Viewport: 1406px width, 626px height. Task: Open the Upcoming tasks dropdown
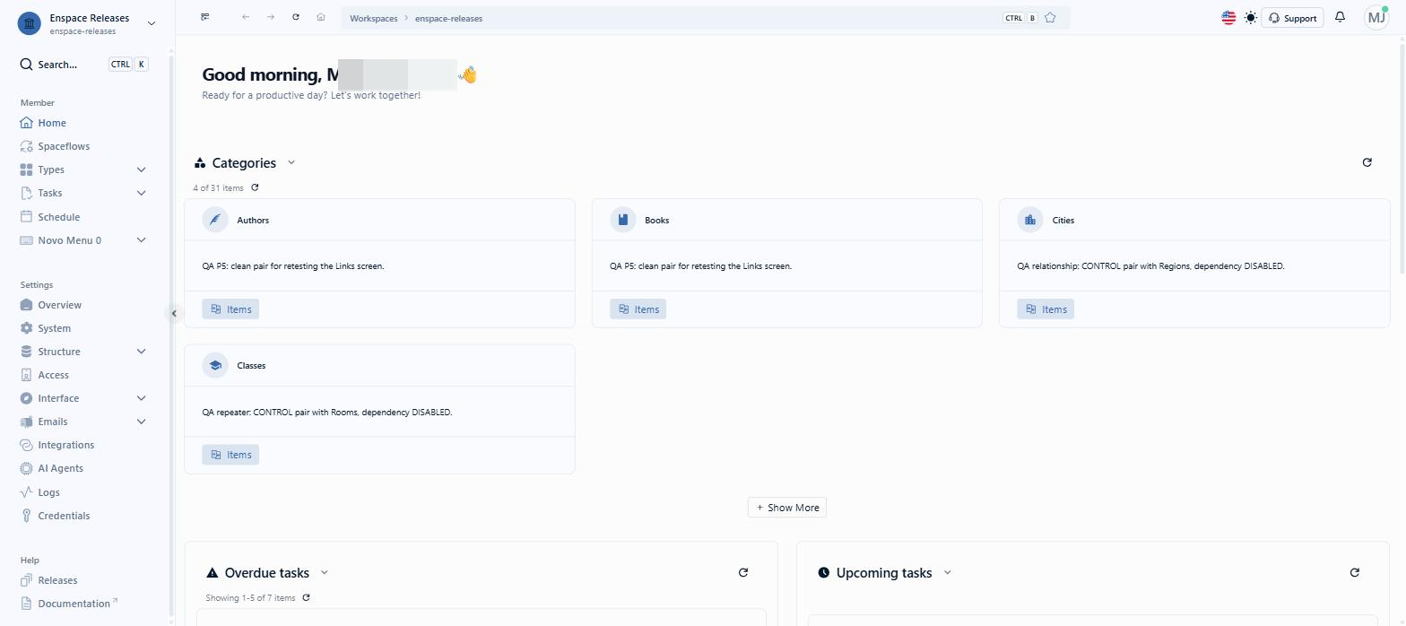click(948, 572)
